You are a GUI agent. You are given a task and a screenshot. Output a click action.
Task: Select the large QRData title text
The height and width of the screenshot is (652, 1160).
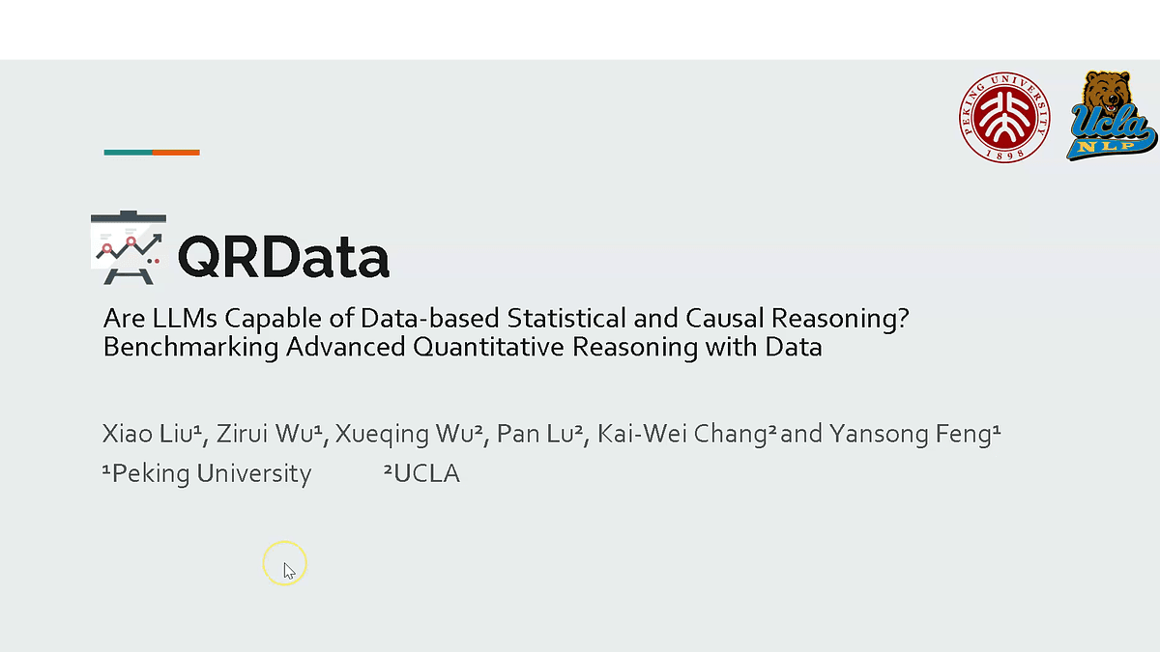pyautogui.click(x=283, y=255)
